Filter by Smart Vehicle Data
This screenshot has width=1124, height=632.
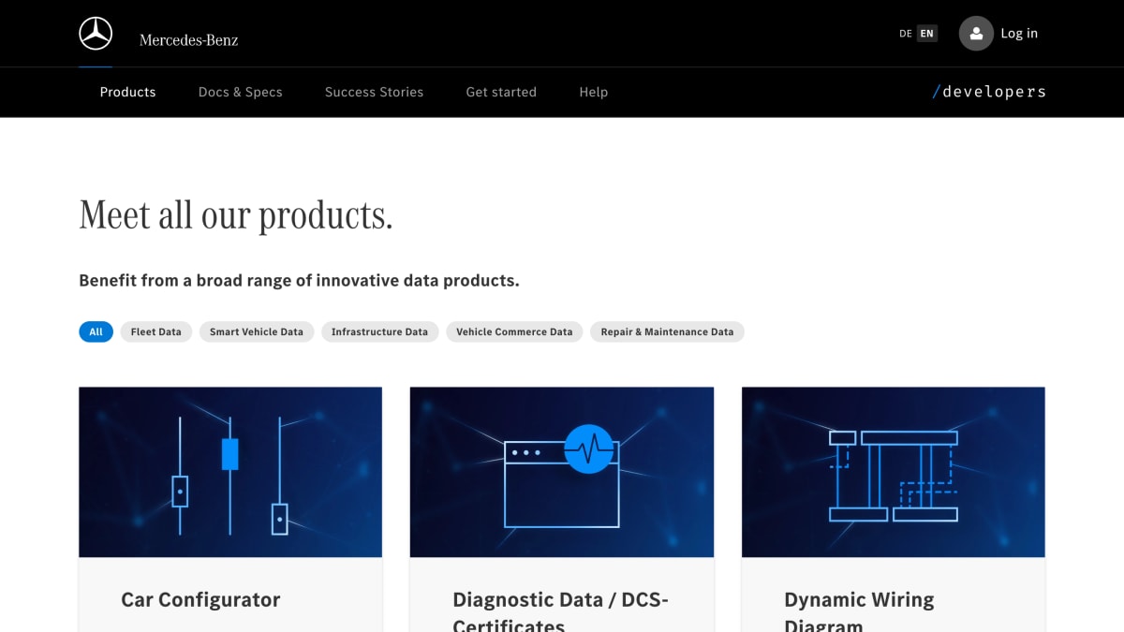(257, 331)
